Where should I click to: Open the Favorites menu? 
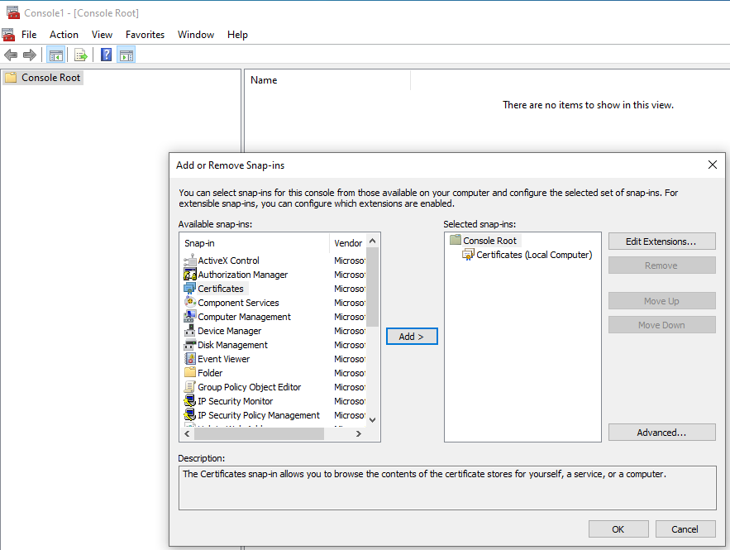pyautogui.click(x=145, y=35)
